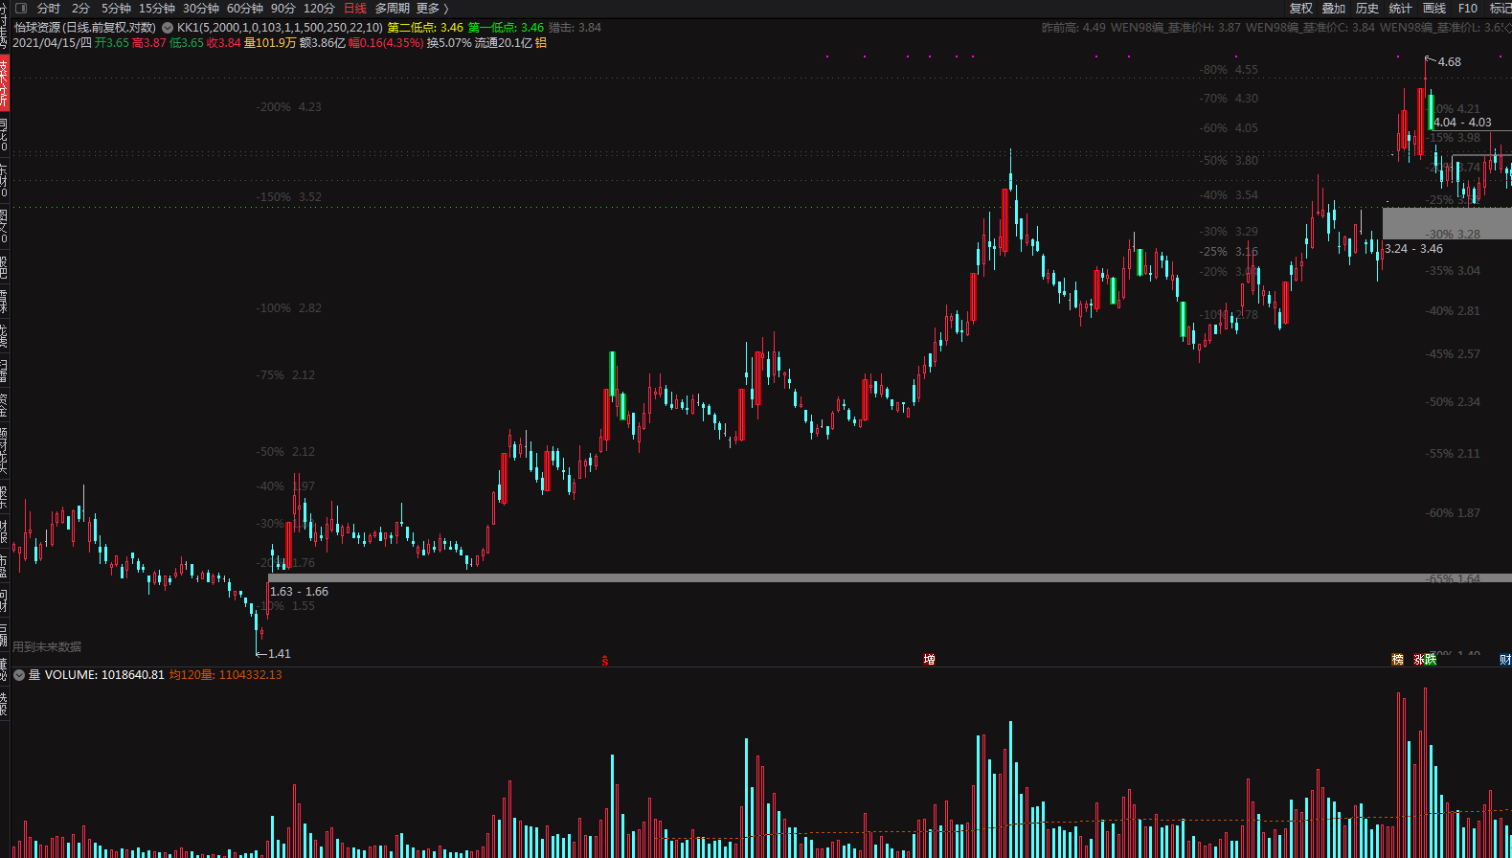The image size is (1512, 858).
Task: Click the 3.24 - 3.46 range label
Action: tap(1413, 249)
